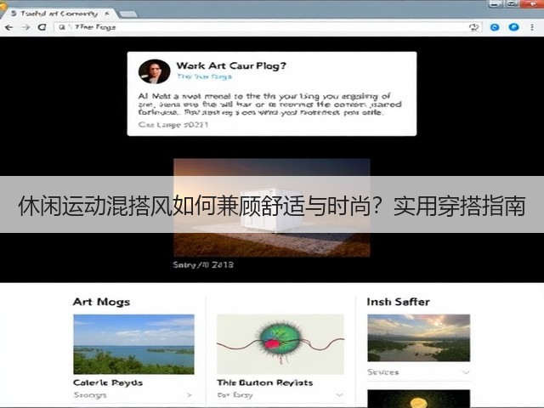The width and height of the screenshot is (544, 408).
Task: Open the river sunset thumbnail under Insh Safter
Action: click(x=419, y=338)
